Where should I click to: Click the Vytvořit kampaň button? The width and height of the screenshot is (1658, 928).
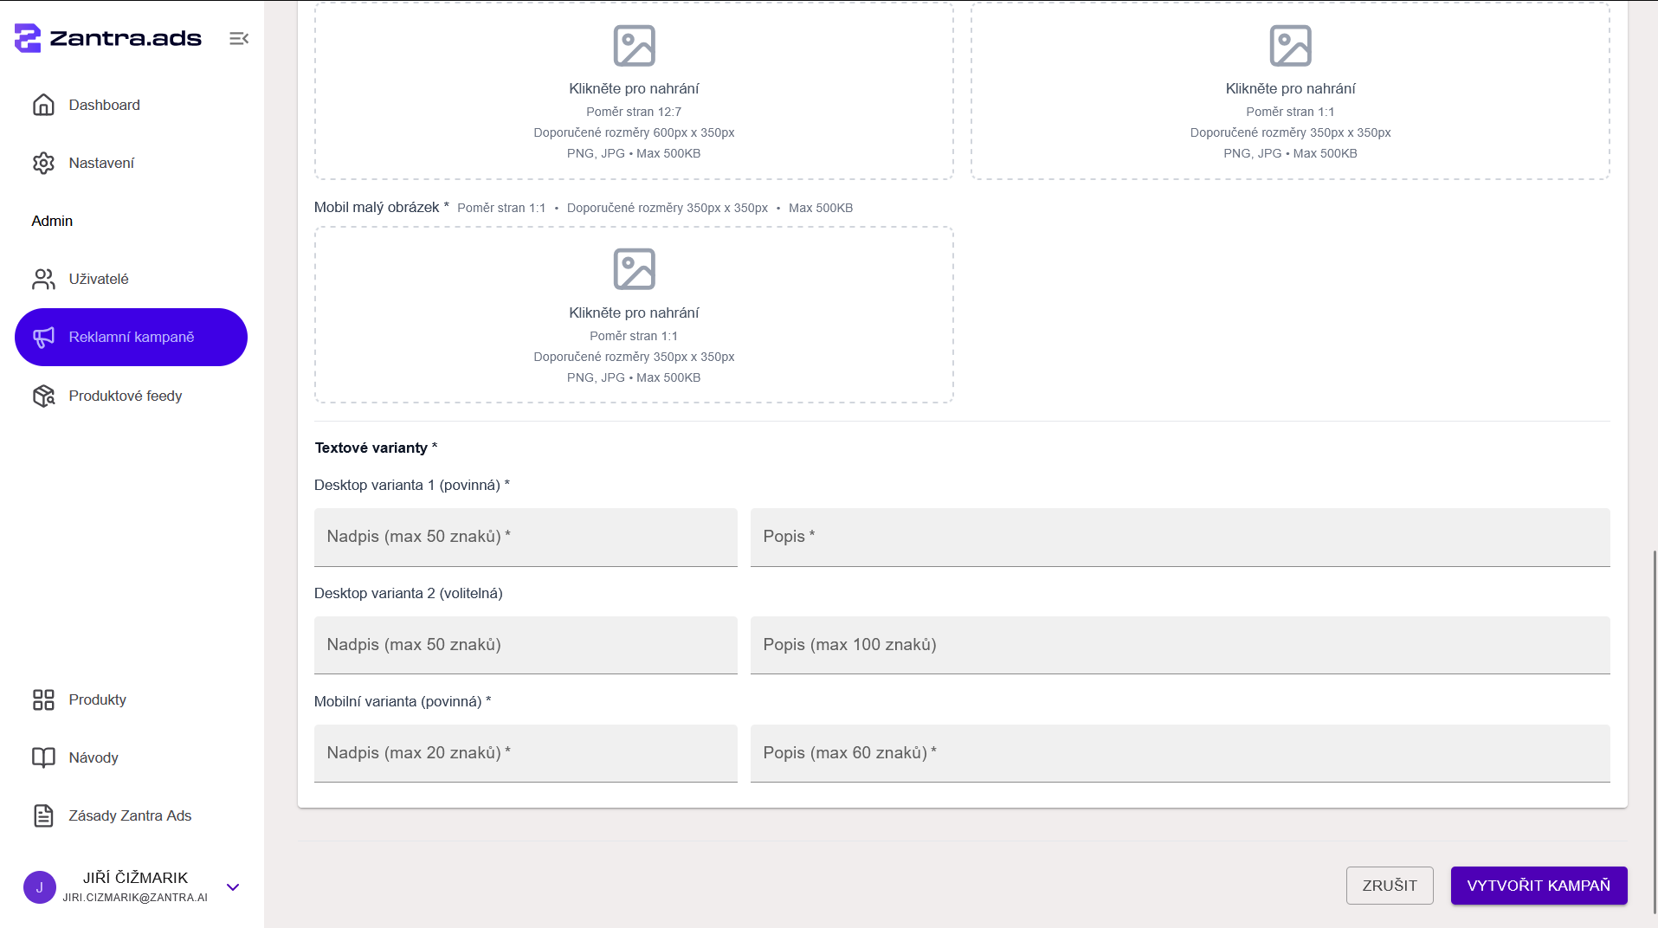click(1539, 886)
